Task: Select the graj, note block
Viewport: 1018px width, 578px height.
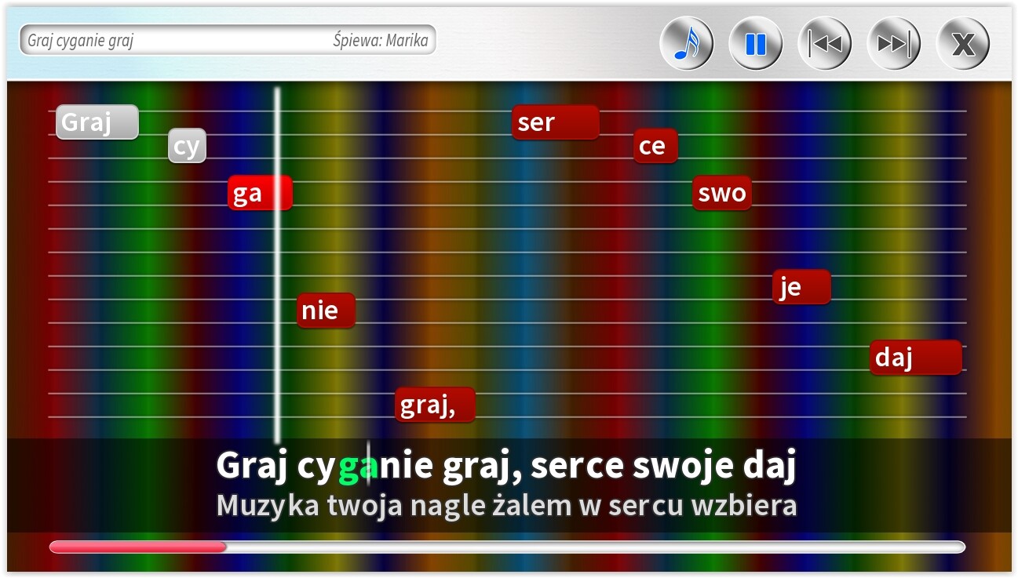Action: point(434,404)
